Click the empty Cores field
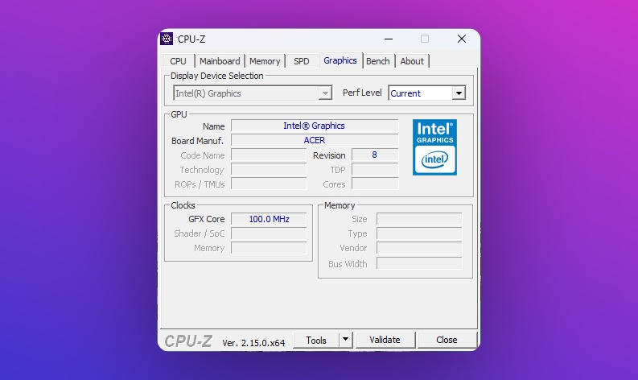 [375, 184]
